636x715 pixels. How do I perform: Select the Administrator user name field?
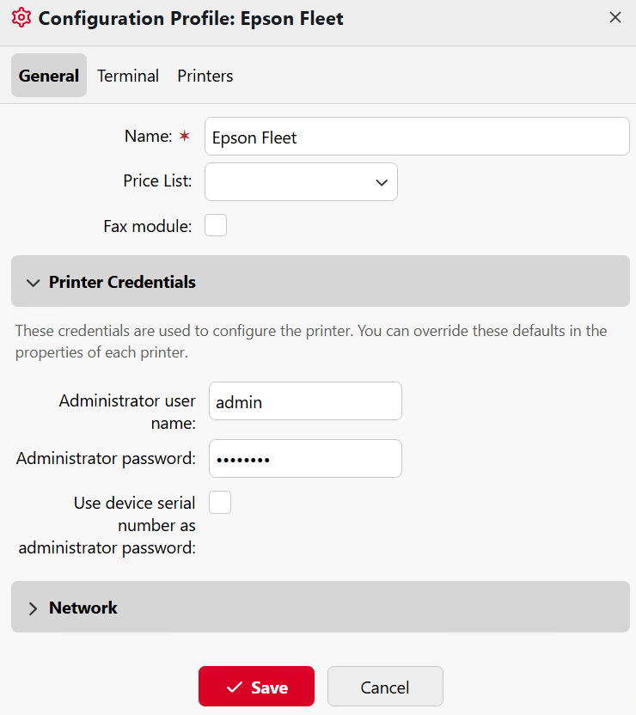[305, 400]
